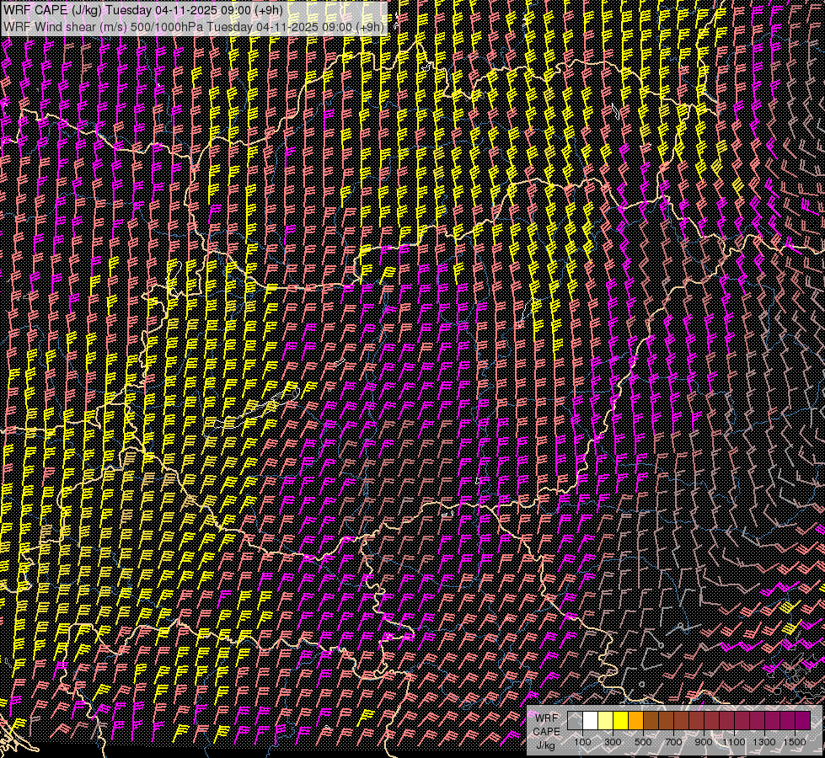
Task: Pick the white swatch in the CAPE legend
Action: coord(590,721)
